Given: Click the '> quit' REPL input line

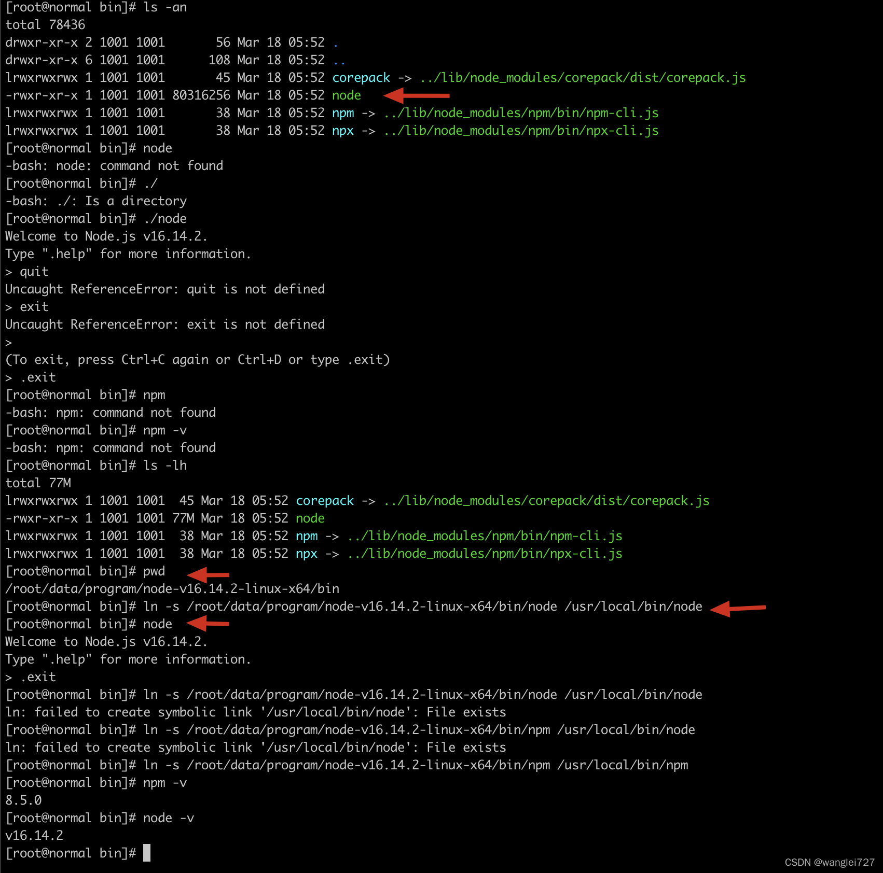Looking at the screenshot, I should (x=27, y=272).
